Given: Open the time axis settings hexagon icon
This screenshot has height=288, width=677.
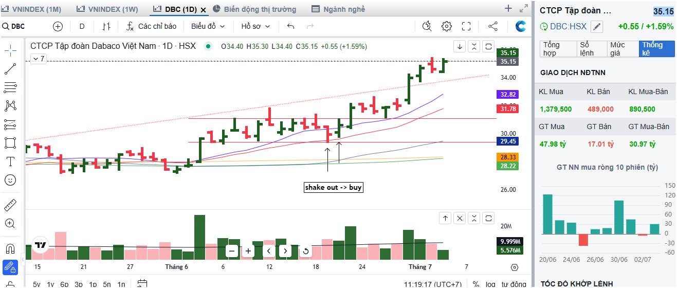Looking at the screenshot, I should (x=515, y=267).
